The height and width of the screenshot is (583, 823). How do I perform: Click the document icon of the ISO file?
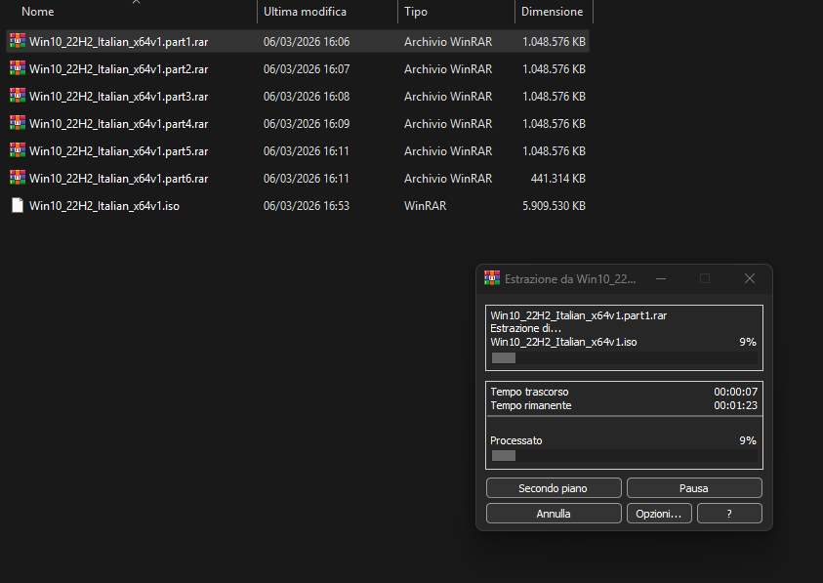tap(17, 205)
